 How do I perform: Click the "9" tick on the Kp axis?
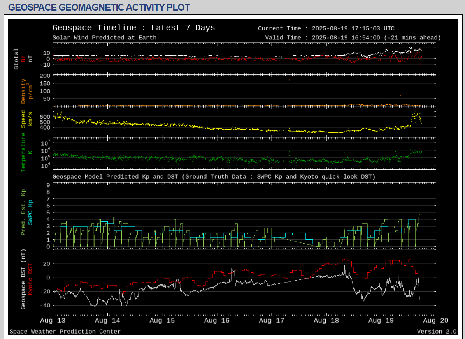click(48, 185)
